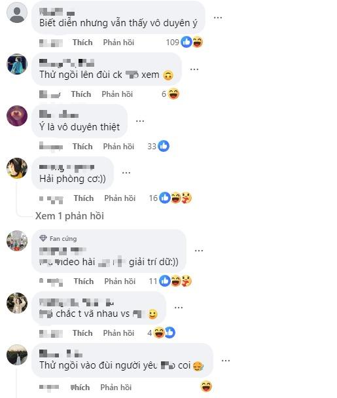Click like reaction icon with 109 count
The height and width of the screenshot is (398, 337).
[186, 42]
